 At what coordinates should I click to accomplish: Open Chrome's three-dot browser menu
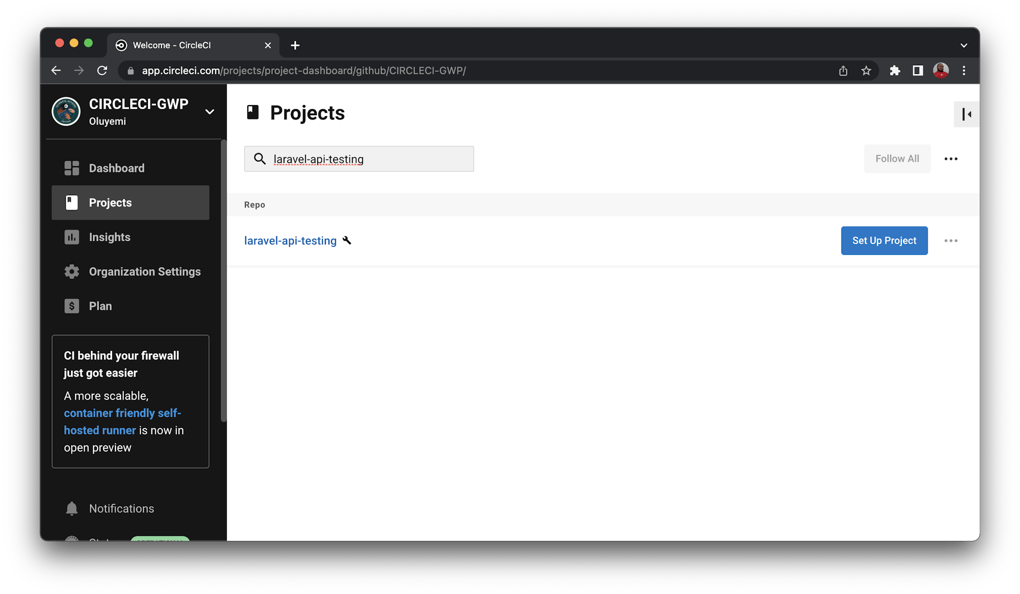[x=964, y=70]
